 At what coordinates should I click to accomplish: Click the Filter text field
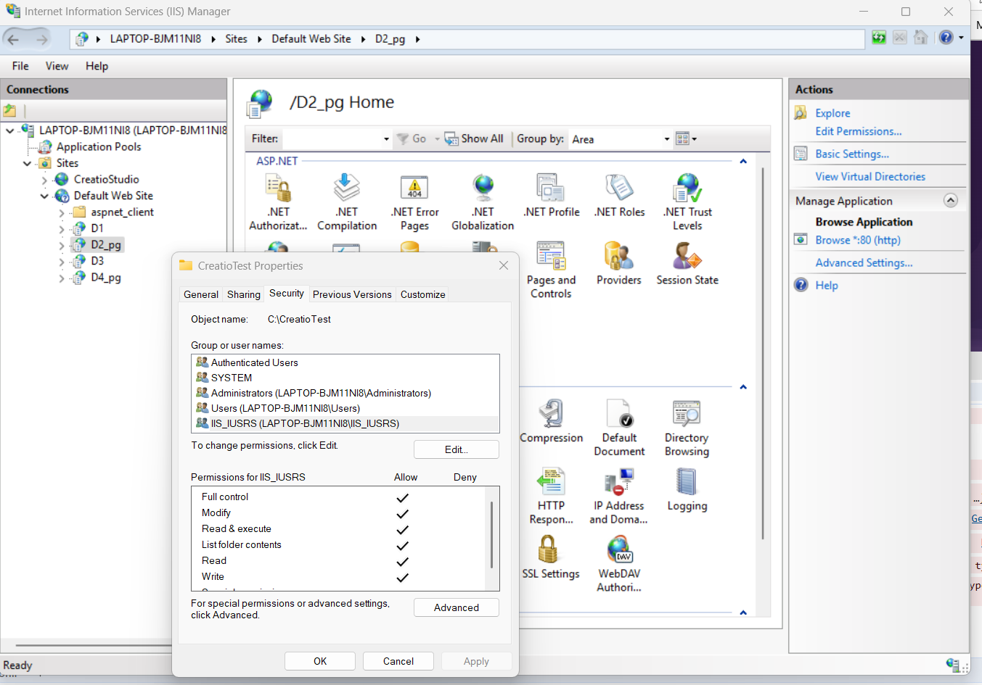tap(332, 139)
